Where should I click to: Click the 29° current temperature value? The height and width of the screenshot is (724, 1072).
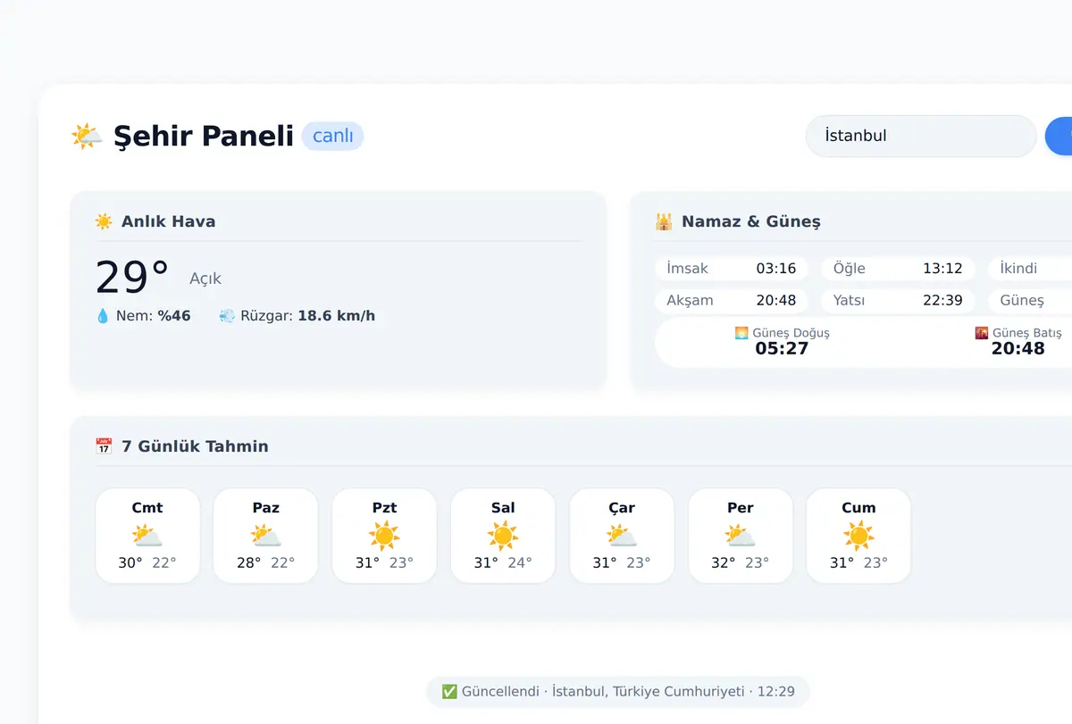132,277
